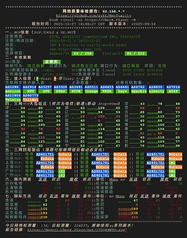
Task: Click the bash curl Check.Place command line
Action: point(93,20)
